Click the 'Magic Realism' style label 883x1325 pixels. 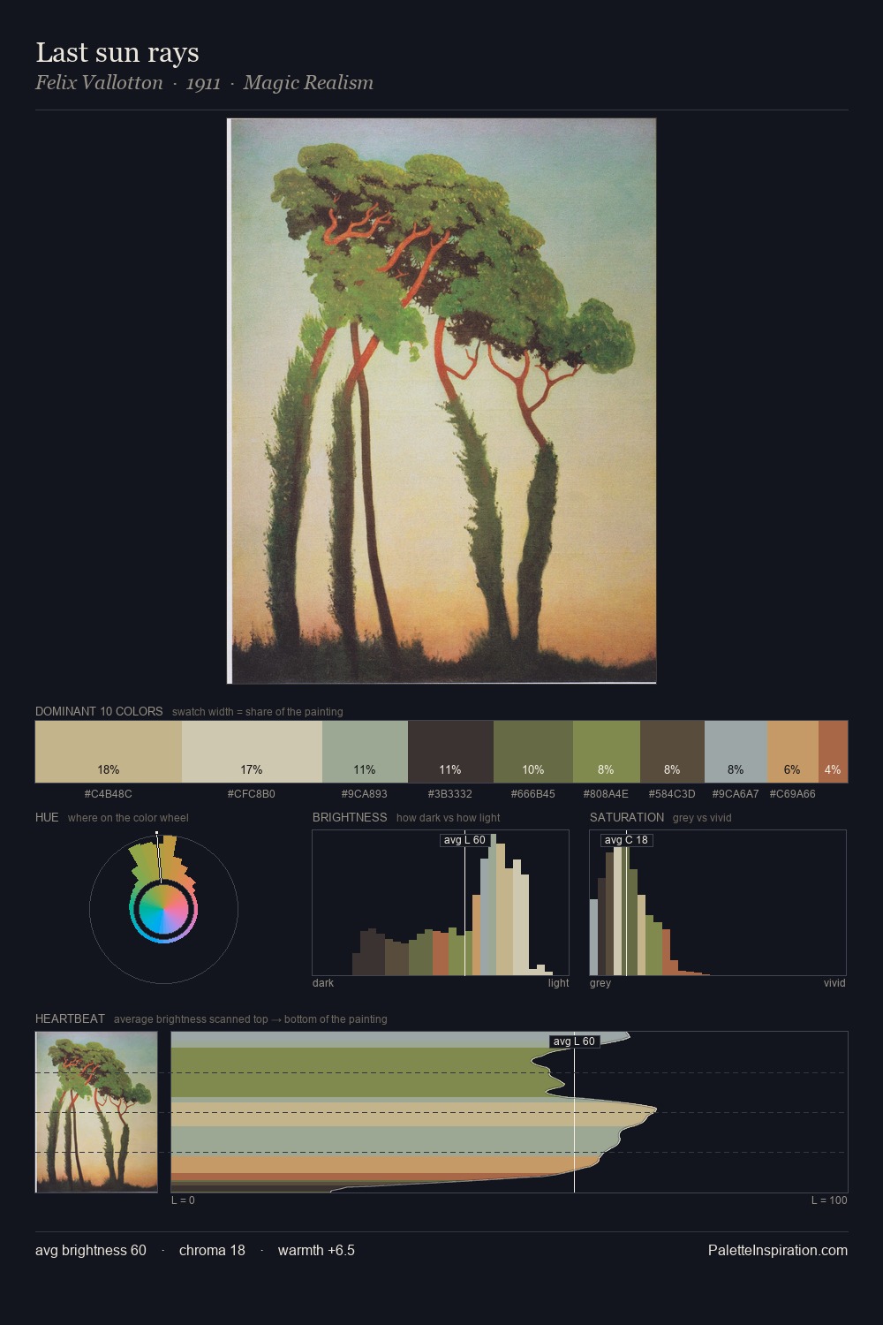pyautogui.click(x=308, y=83)
